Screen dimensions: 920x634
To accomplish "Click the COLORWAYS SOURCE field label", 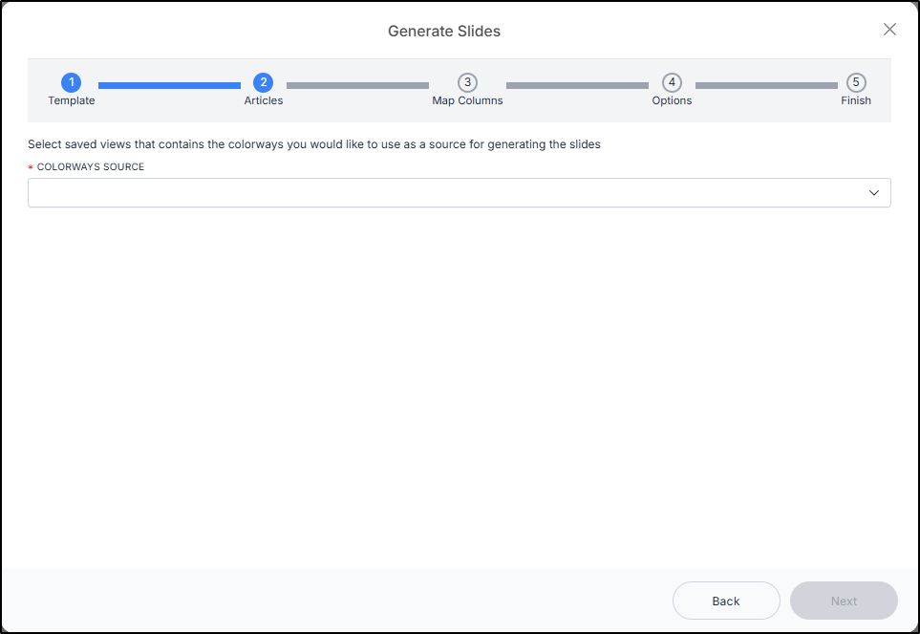I will [x=91, y=166].
